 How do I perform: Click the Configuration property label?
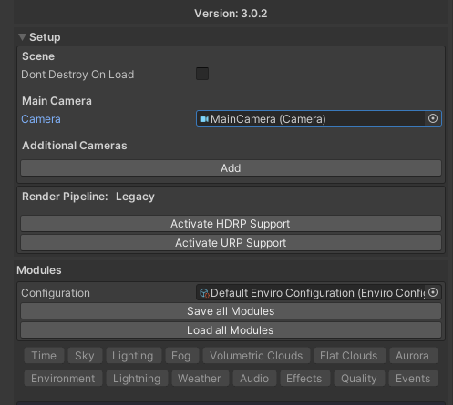56,293
